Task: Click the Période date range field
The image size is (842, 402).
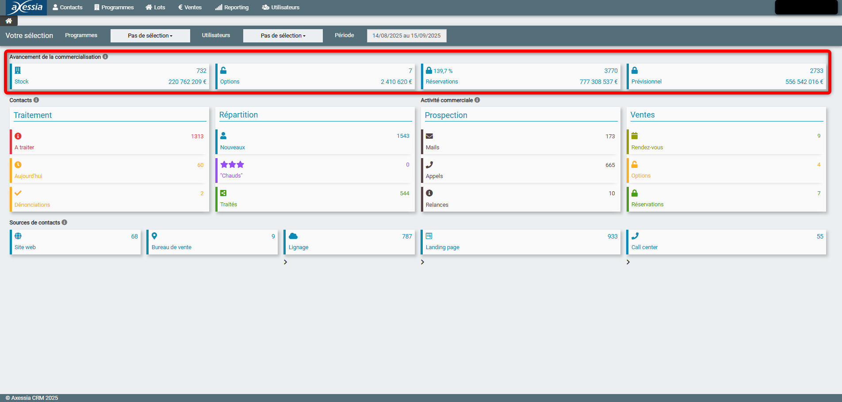Action: pyautogui.click(x=406, y=36)
